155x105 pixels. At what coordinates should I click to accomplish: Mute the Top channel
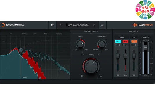[x=132, y=45]
